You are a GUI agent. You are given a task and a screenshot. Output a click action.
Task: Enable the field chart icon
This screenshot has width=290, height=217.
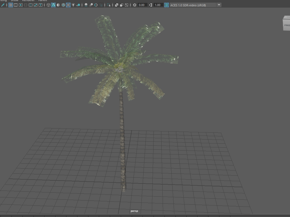click(x=31, y=5)
